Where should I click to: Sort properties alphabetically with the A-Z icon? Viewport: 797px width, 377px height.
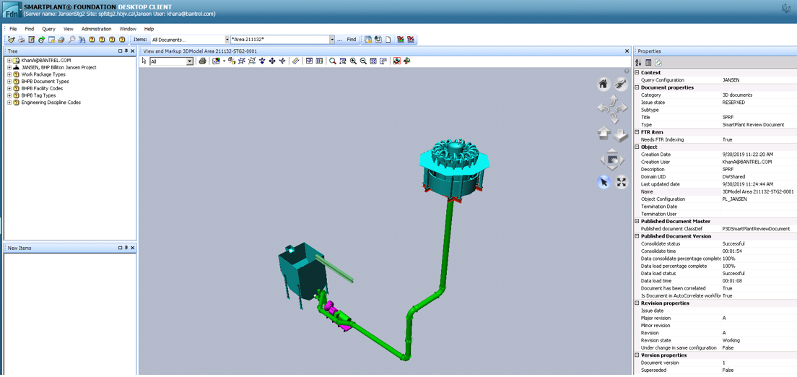[x=638, y=63]
